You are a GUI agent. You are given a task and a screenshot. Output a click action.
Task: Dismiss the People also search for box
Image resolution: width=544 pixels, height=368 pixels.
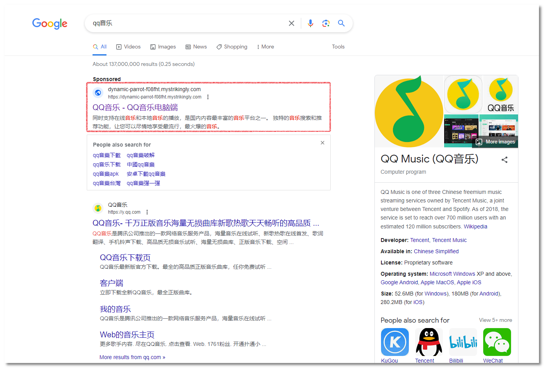coord(322,142)
